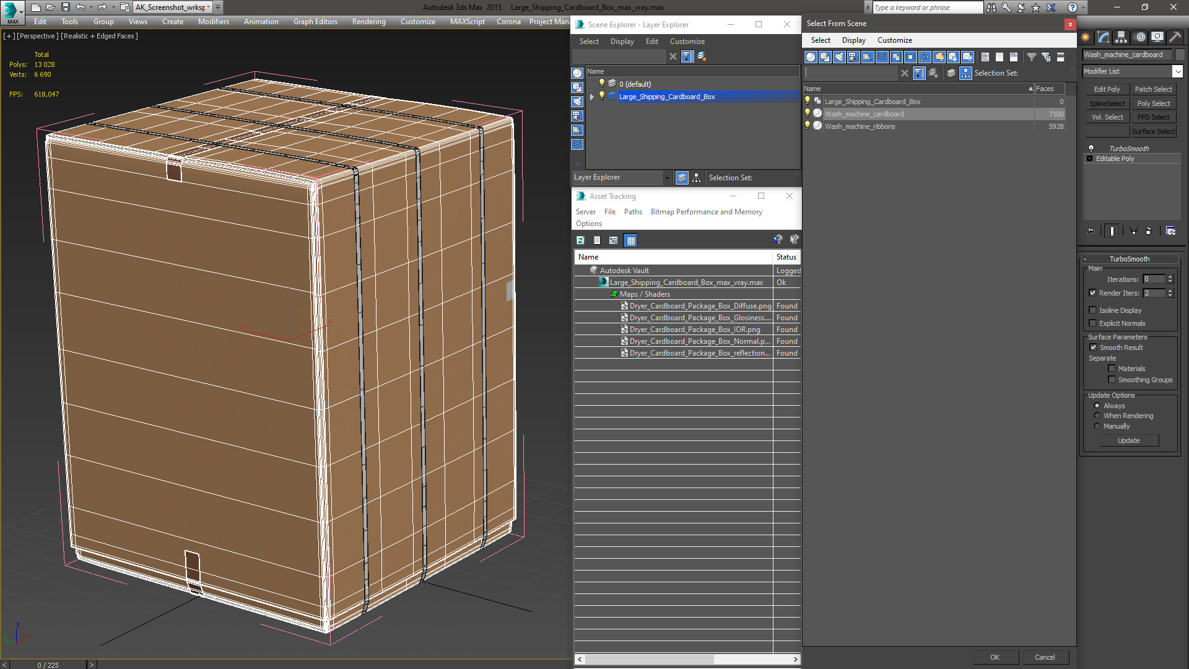Image resolution: width=1189 pixels, height=669 pixels.
Task: Switch to the Utilities hammer tab
Action: click(1175, 37)
